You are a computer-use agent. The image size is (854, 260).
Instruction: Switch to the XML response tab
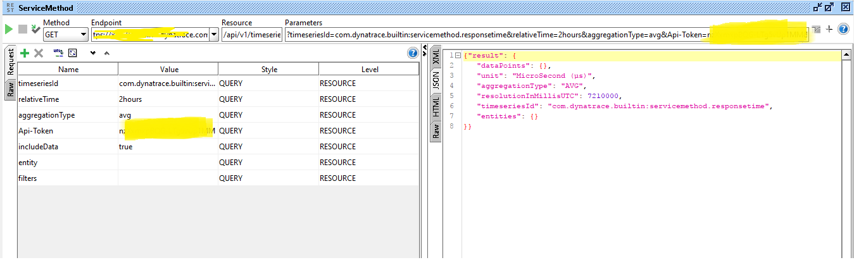click(436, 58)
